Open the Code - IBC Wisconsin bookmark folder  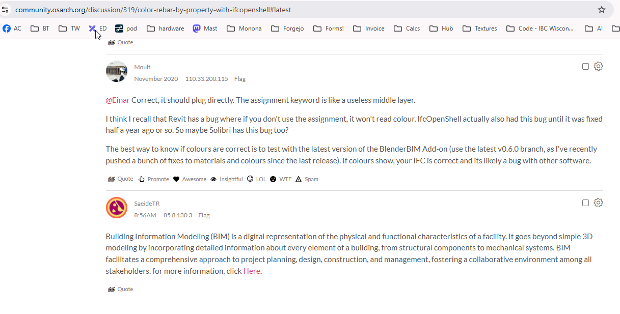[x=540, y=28]
